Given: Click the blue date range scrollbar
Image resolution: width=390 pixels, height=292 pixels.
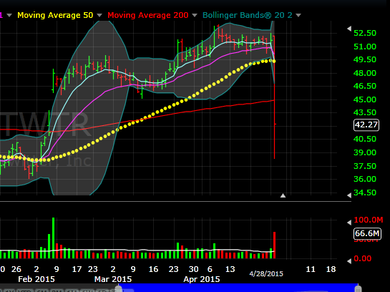Looking at the screenshot, I should [x=238, y=288].
